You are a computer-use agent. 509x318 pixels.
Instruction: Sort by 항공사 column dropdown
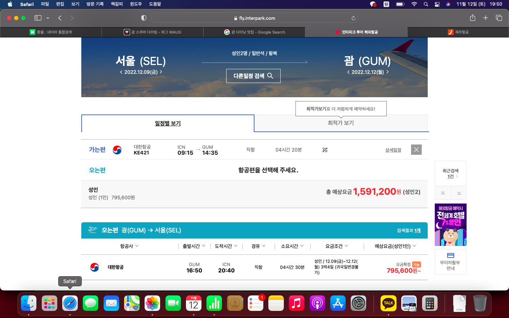(x=129, y=246)
